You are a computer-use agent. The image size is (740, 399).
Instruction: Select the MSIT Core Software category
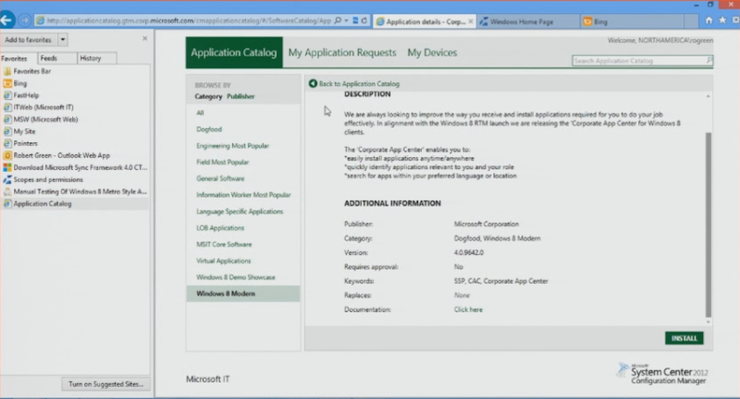pos(224,244)
